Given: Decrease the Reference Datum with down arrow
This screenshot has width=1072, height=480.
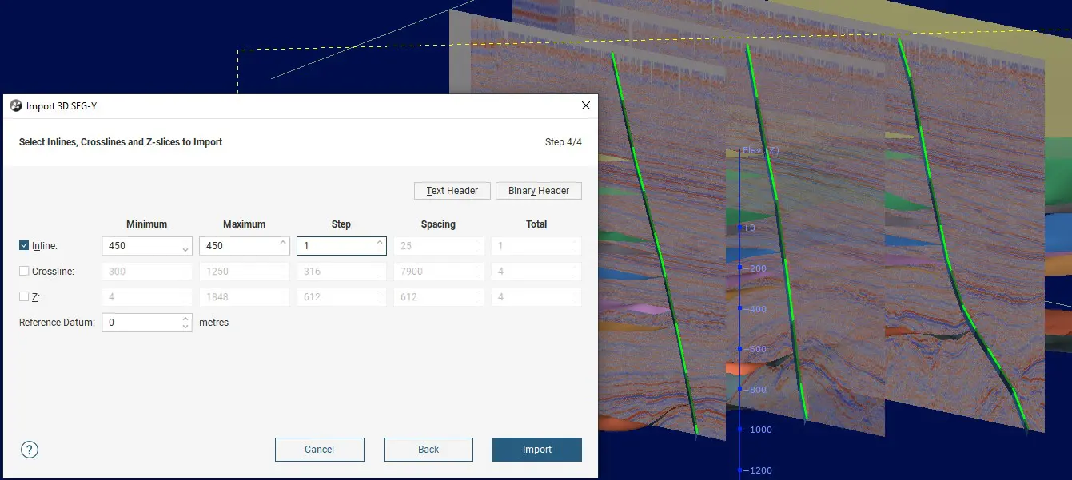Looking at the screenshot, I should pyautogui.click(x=185, y=327).
